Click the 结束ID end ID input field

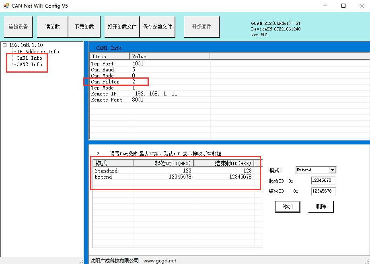click(x=323, y=191)
